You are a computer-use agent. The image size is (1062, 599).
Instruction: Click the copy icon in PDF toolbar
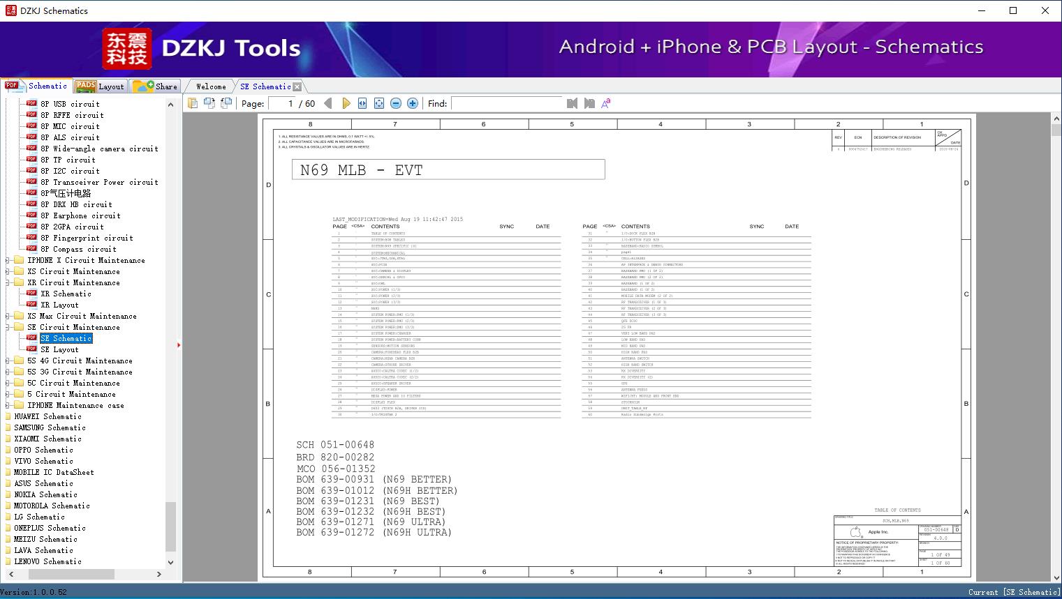192,103
